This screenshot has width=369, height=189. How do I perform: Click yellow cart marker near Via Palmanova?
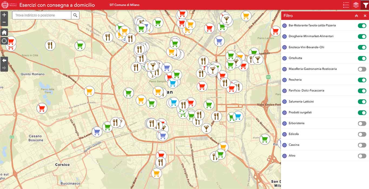coord(246,16)
